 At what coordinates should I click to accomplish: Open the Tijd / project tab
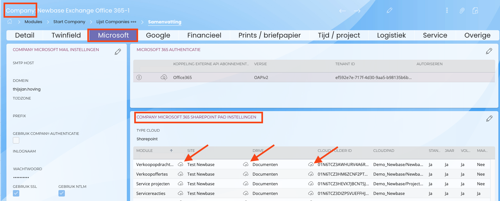point(339,35)
